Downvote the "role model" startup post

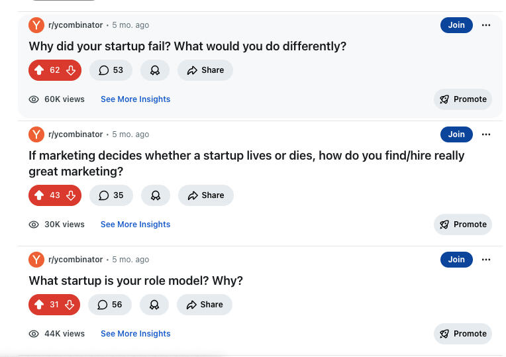tap(70, 305)
